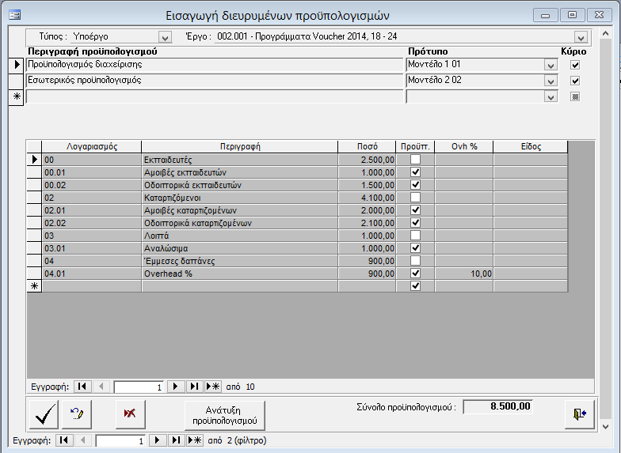Image resolution: width=621 pixels, height=453 pixels.
Task: Add new record in bottom form navigator
Action: pyautogui.click(x=194, y=440)
